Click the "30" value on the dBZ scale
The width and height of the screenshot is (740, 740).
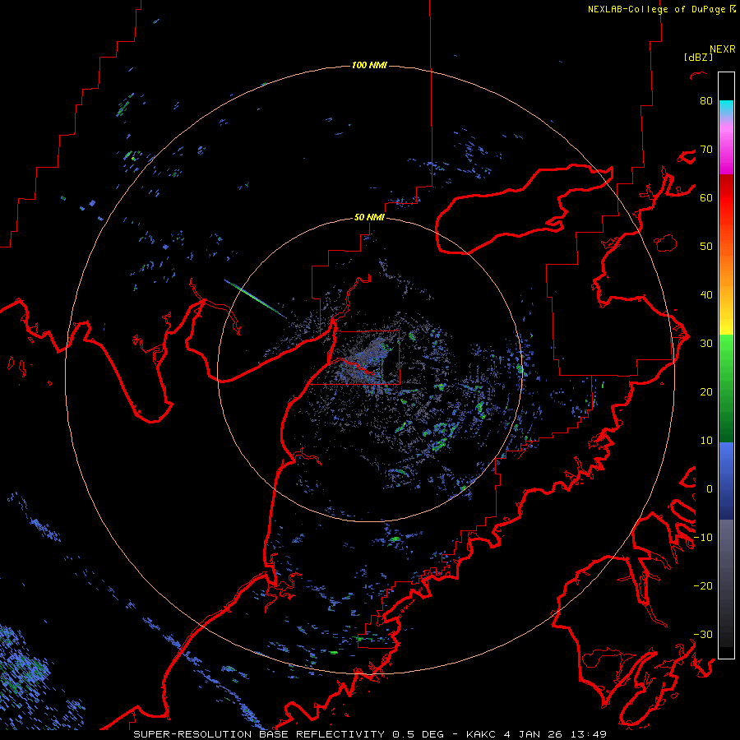coord(706,344)
